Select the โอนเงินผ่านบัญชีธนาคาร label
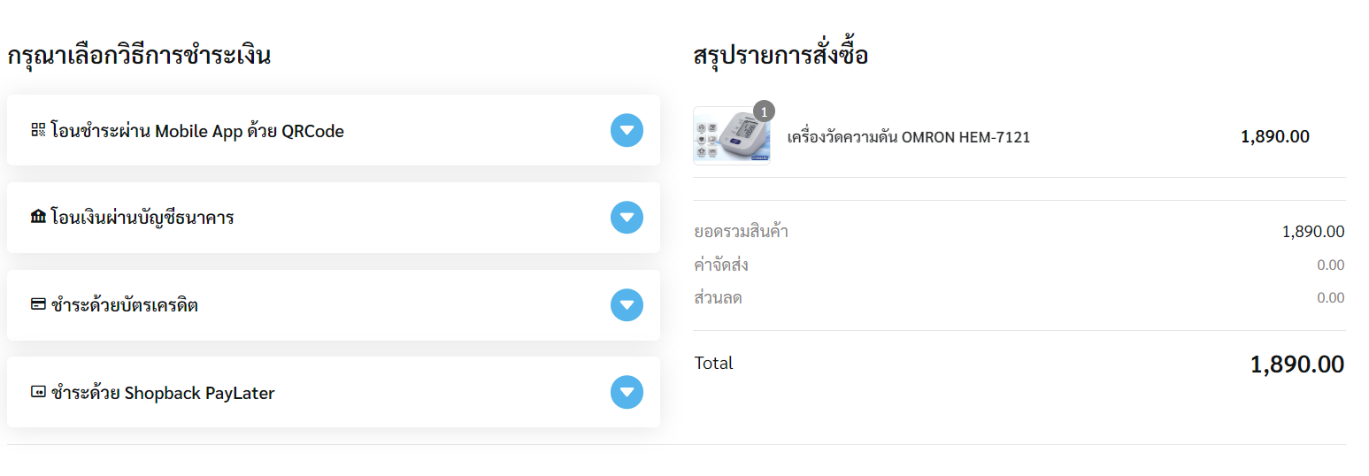The width and height of the screenshot is (1369, 476). 142,218
